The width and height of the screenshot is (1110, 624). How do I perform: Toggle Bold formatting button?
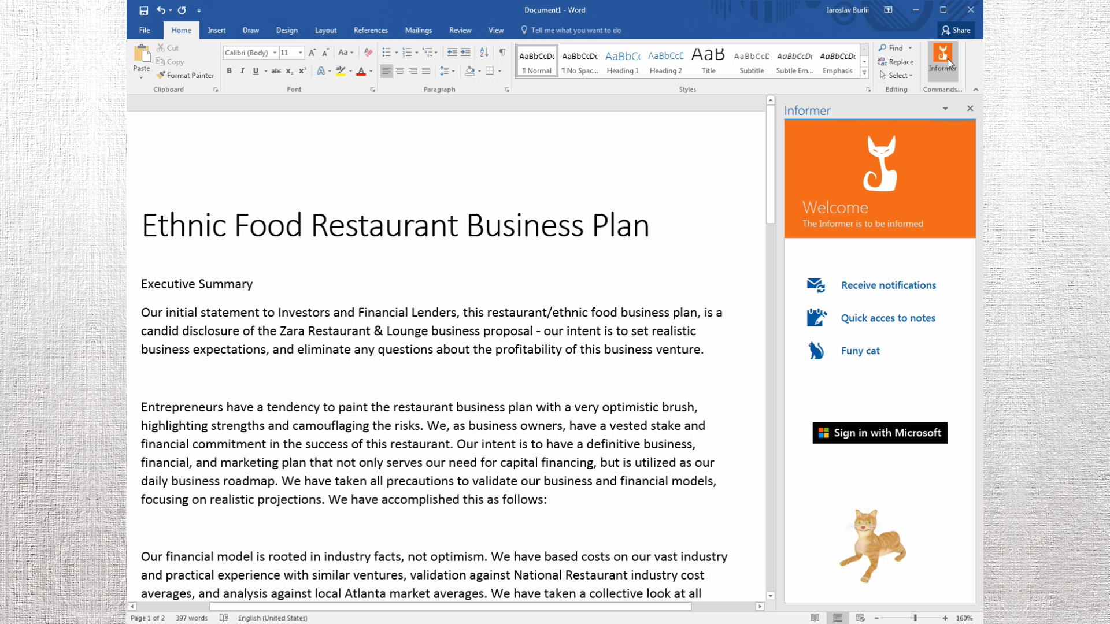pyautogui.click(x=229, y=71)
